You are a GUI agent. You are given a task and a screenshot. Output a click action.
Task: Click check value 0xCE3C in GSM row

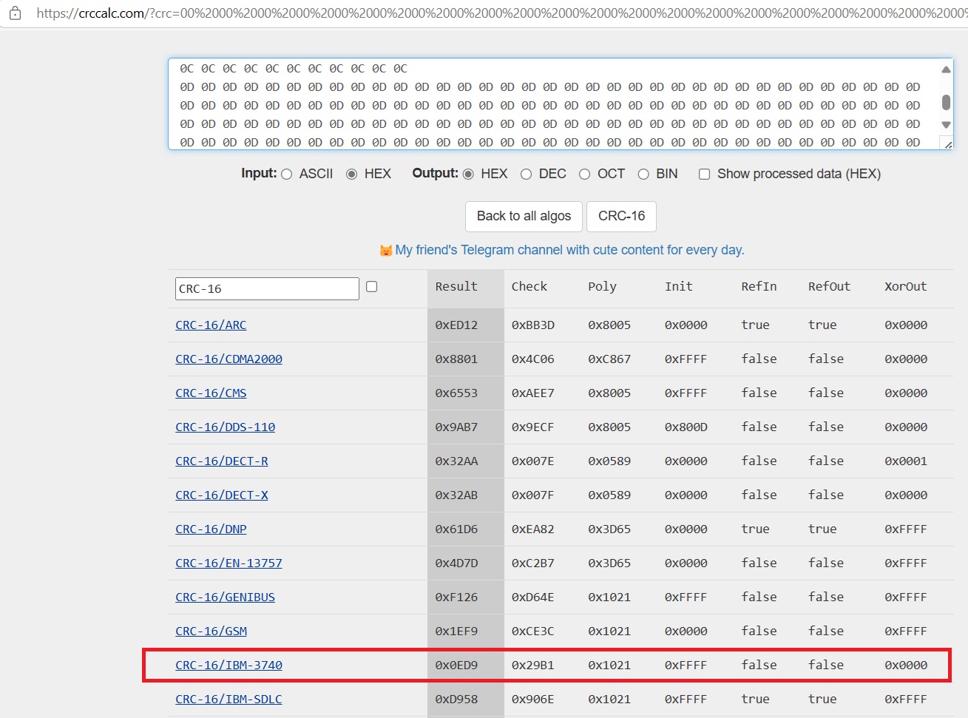(533, 631)
